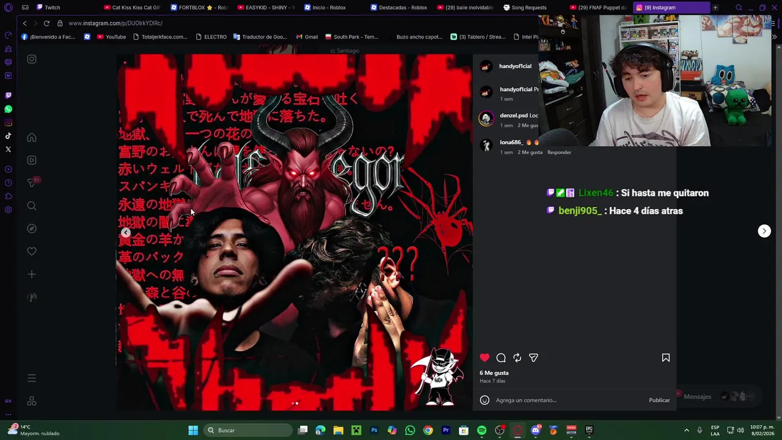782x440 pixels.
Task: Unlike the post with red heart
Action: click(484, 358)
